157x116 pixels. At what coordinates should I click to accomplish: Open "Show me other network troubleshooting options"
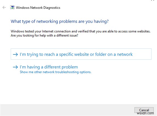click(56, 72)
